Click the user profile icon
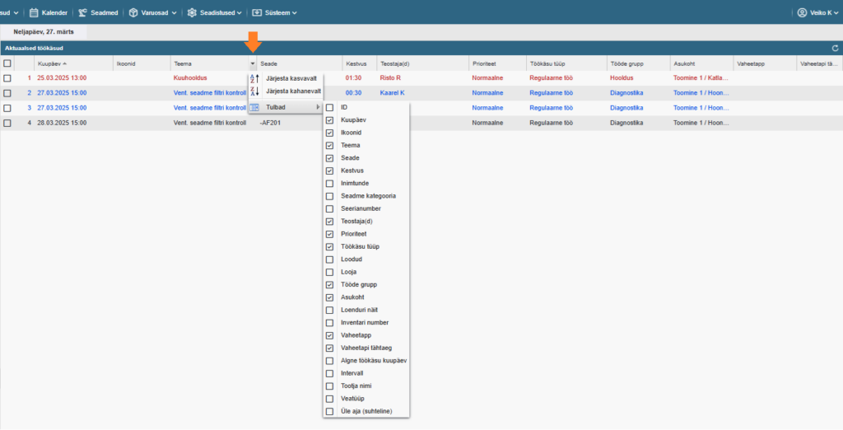 (802, 12)
